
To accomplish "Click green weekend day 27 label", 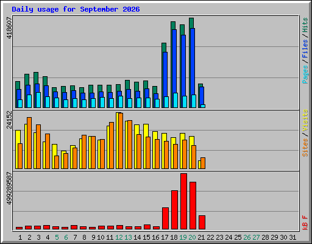I will (256, 237).
